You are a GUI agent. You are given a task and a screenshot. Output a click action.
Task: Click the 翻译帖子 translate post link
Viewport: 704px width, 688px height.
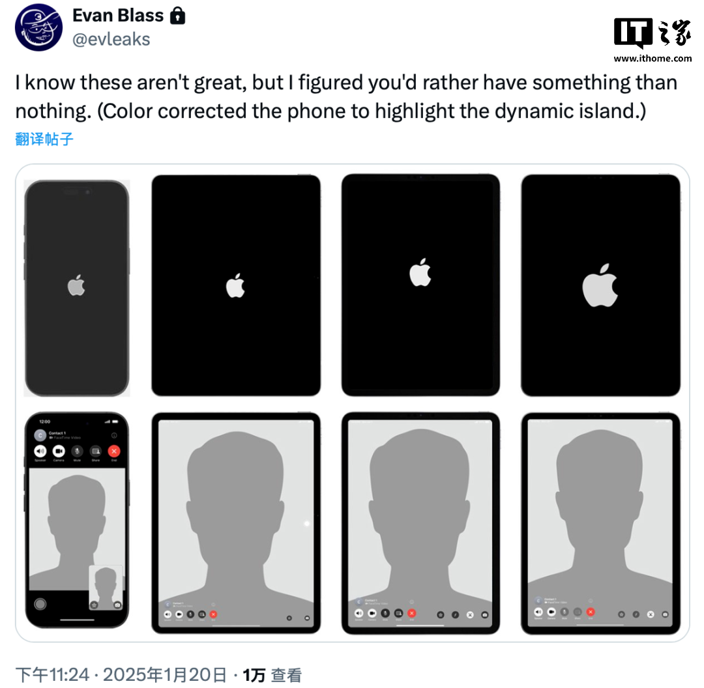[44, 139]
